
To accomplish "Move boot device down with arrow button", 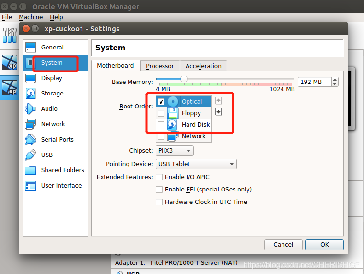I will 218,112.
